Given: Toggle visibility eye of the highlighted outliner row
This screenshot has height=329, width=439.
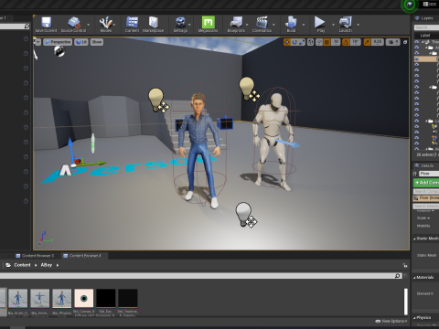Looking at the screenshot, I should click(x=417, y=58).
